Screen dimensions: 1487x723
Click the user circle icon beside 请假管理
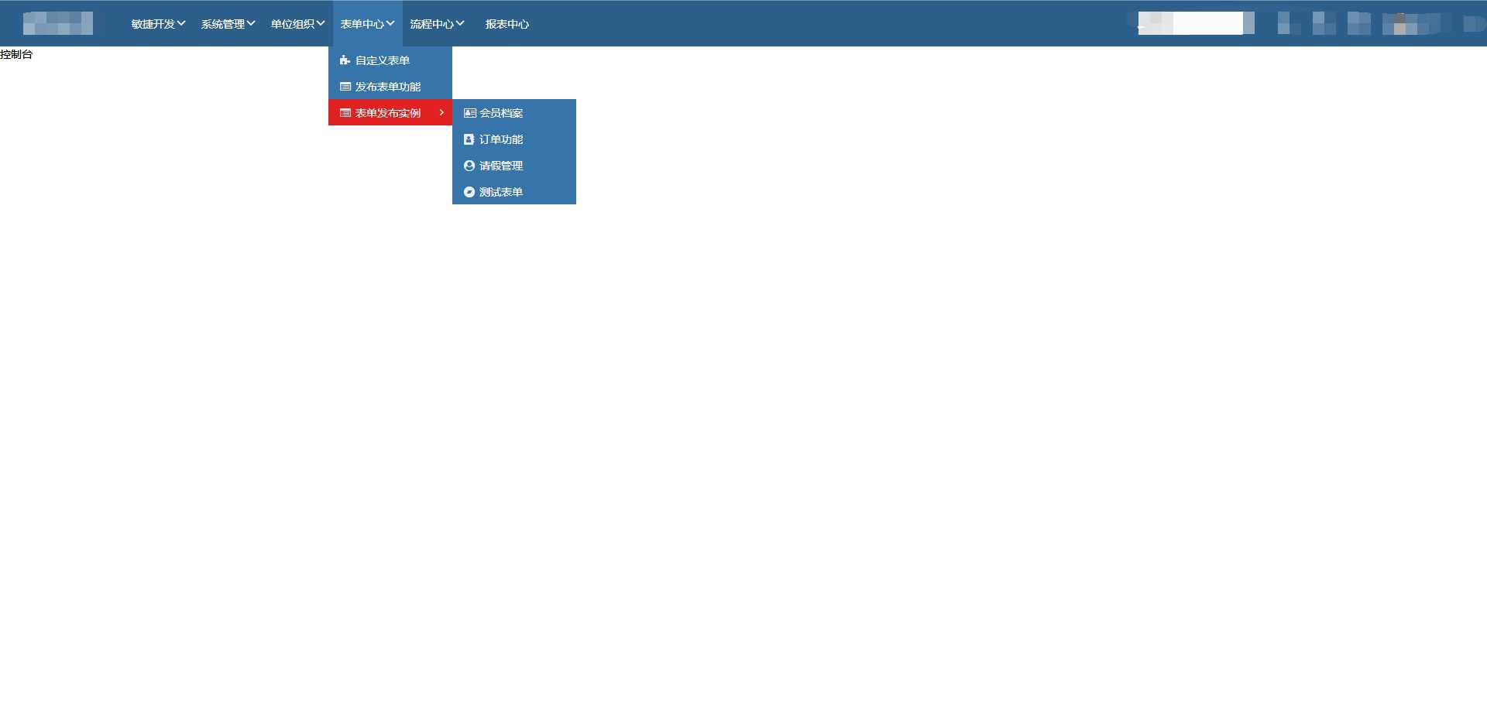(x=469, y=166)
